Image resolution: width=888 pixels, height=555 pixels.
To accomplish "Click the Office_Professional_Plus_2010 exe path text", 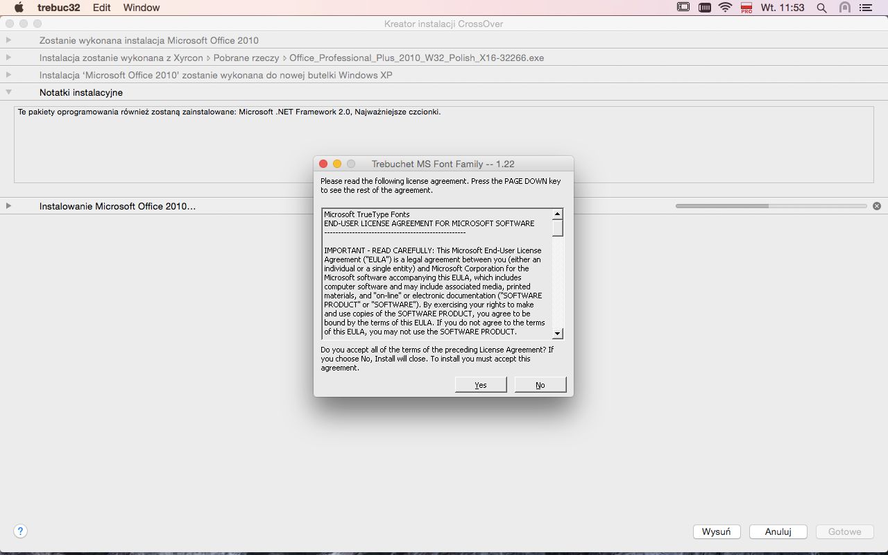I will click(x=417, y=58).
